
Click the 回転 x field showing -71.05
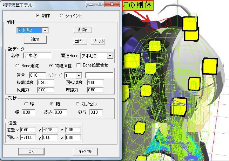click(28, 138)
